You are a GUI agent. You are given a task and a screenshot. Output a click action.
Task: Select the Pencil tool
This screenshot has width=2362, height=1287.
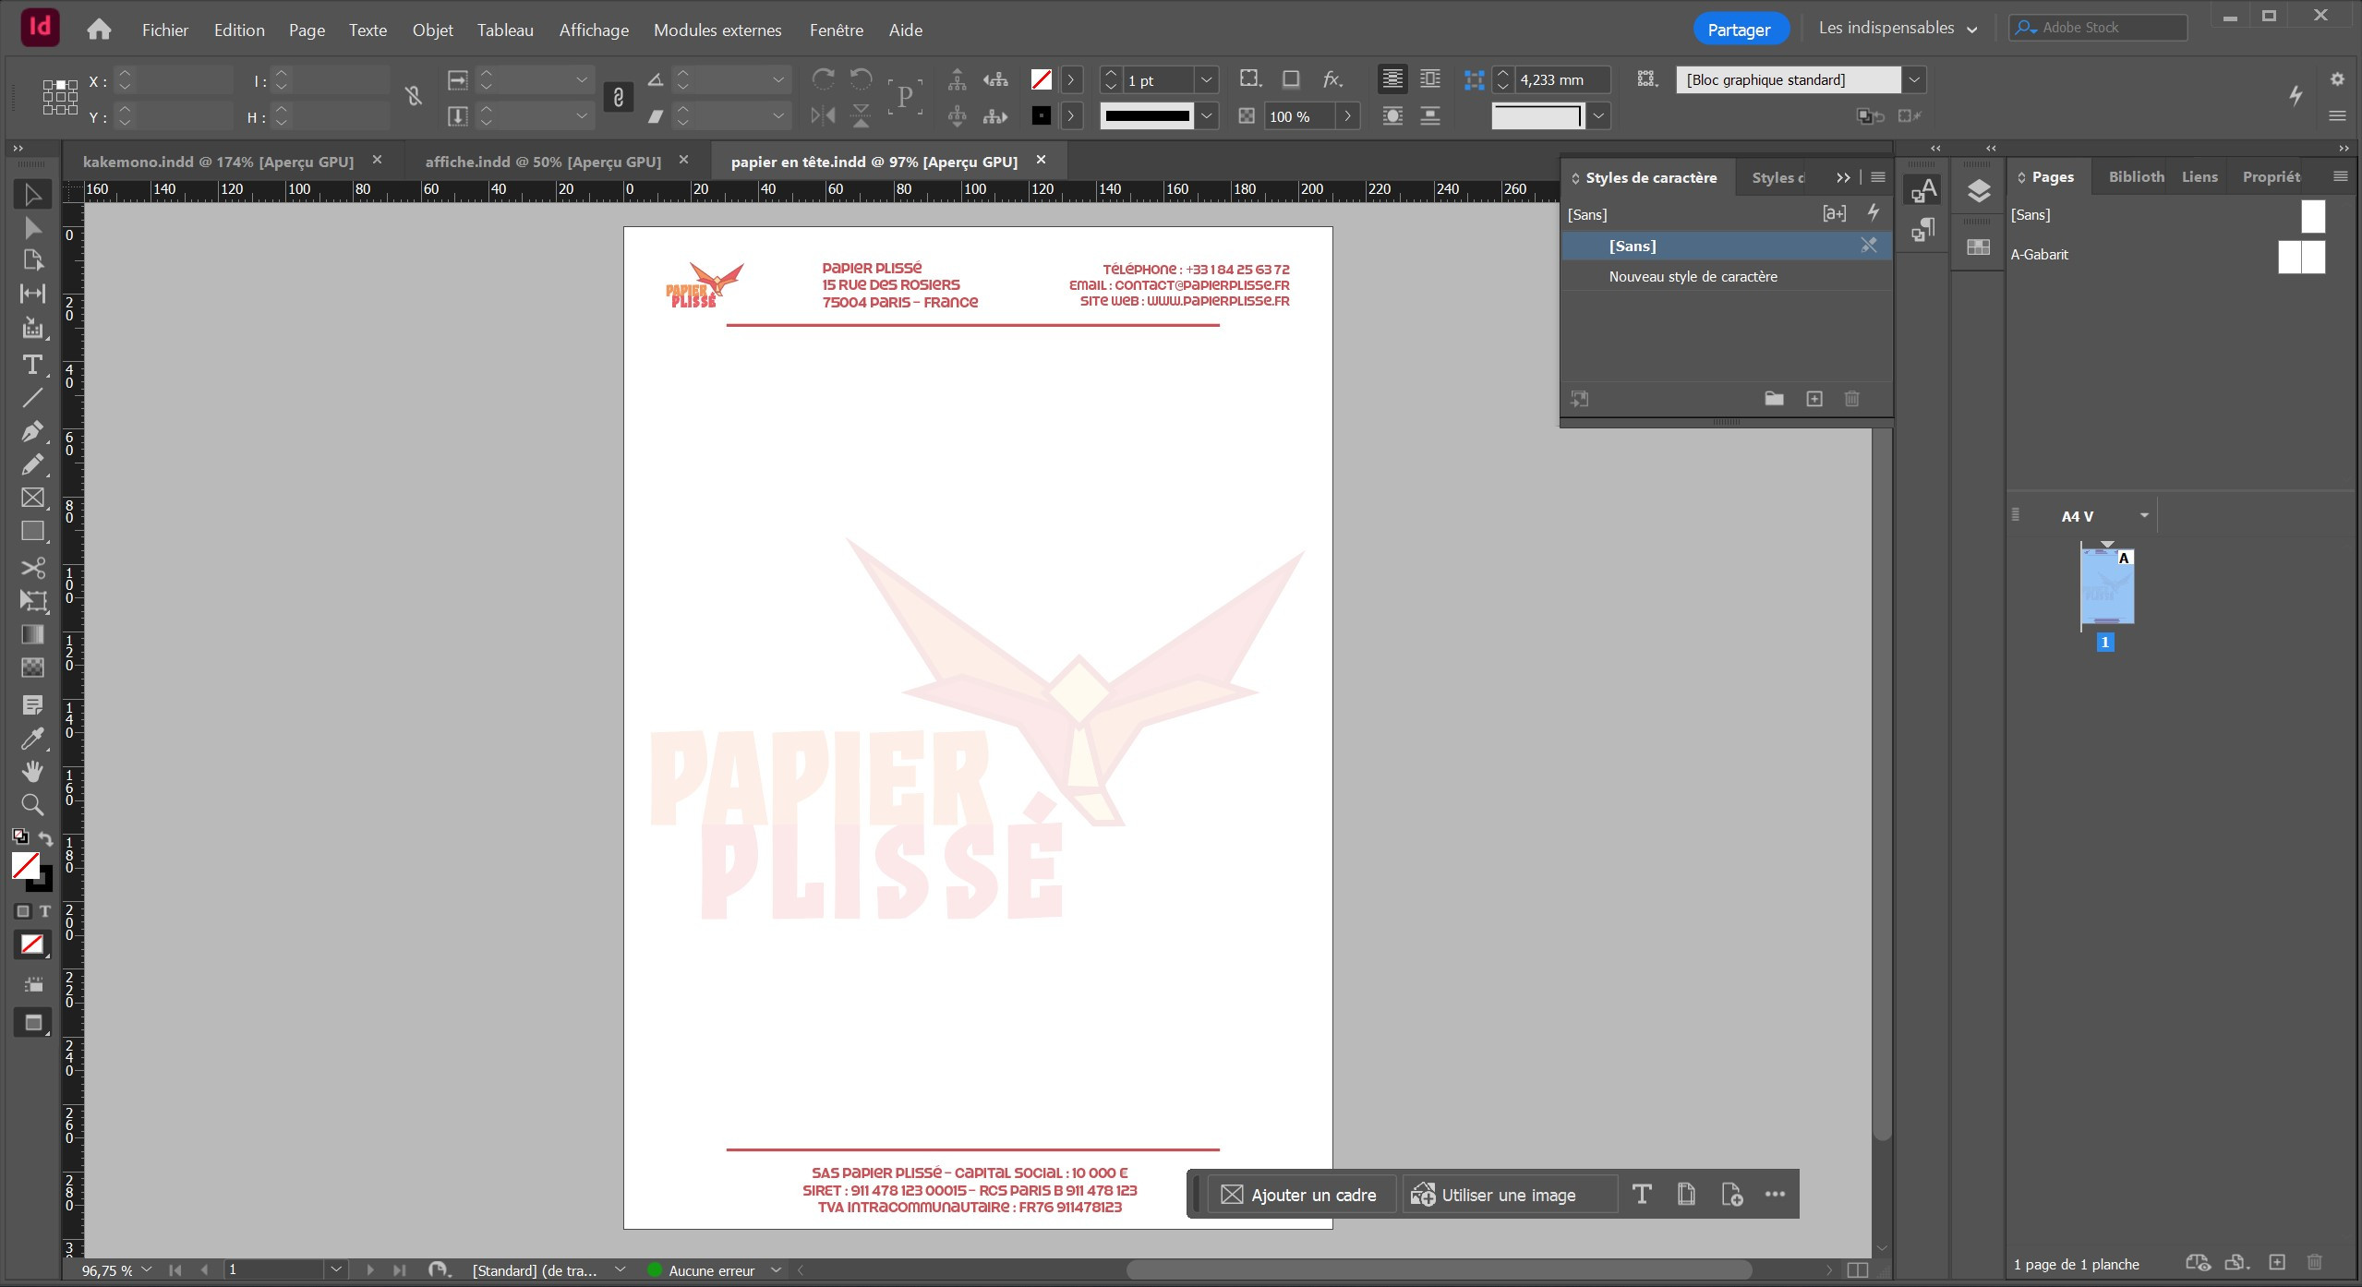(x=32, y=464)
